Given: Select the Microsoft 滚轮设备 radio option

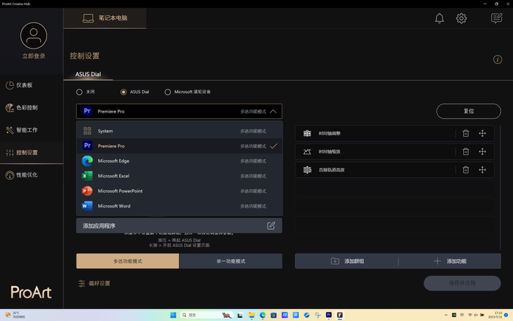Looking at the screenshot, I should (167, 92).
